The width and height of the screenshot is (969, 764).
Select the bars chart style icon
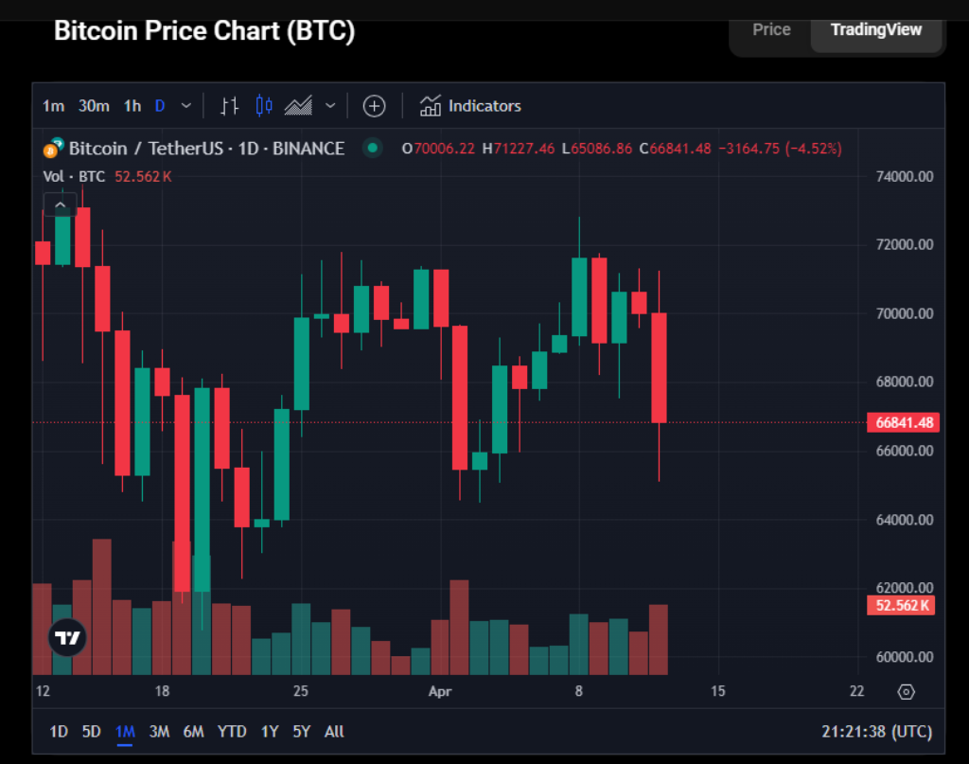coord(230,106)
